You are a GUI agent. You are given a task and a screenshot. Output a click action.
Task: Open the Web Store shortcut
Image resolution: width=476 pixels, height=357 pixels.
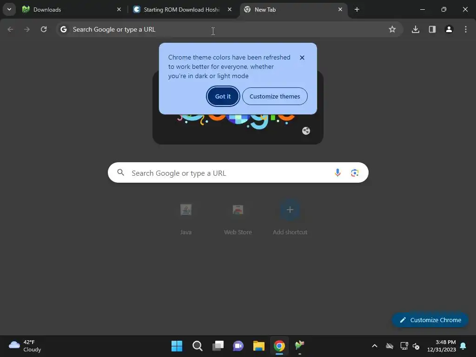point(238,218)
